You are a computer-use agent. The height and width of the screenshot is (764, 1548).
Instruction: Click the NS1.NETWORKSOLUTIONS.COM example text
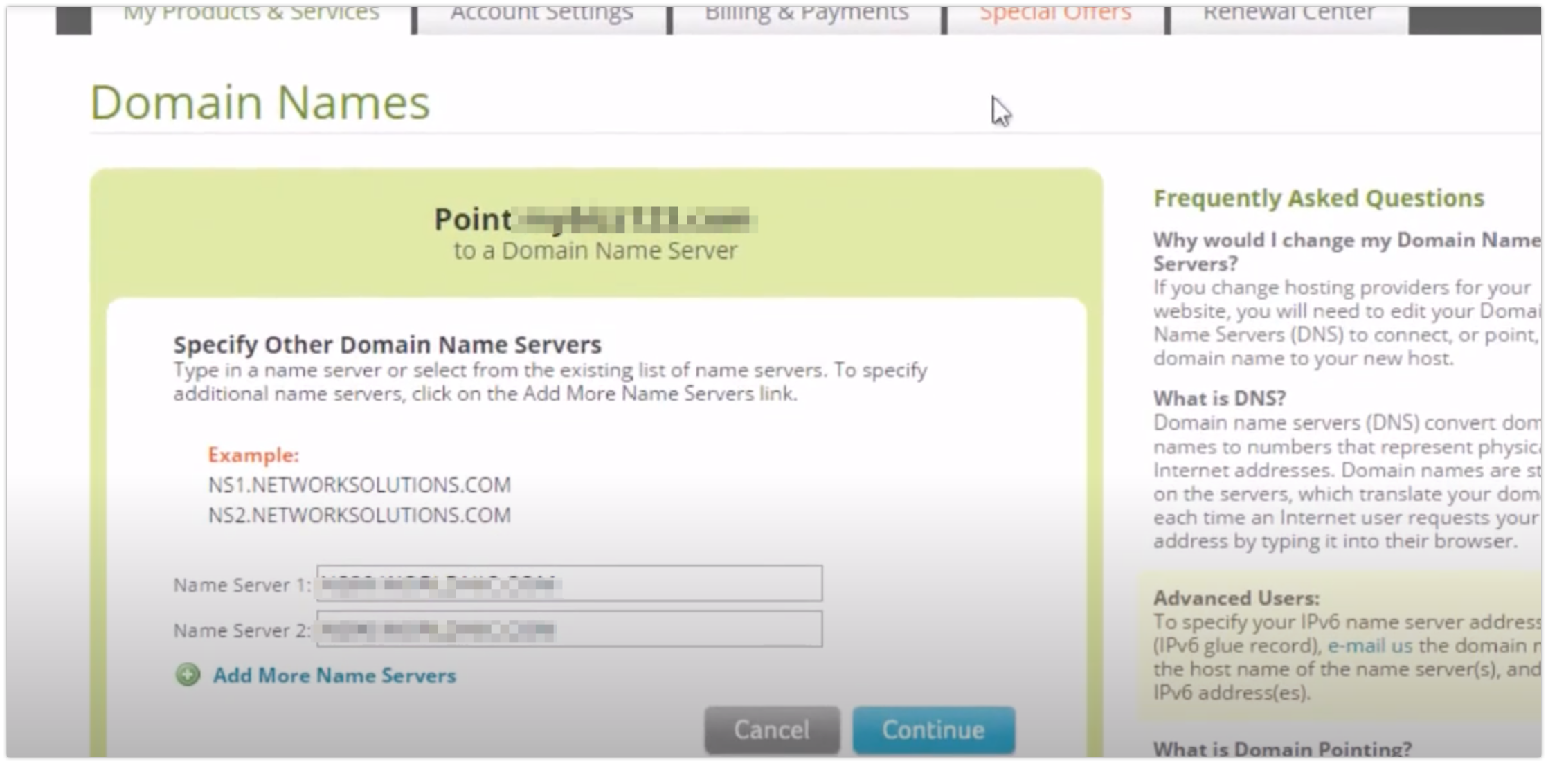[x=359, y=485]
